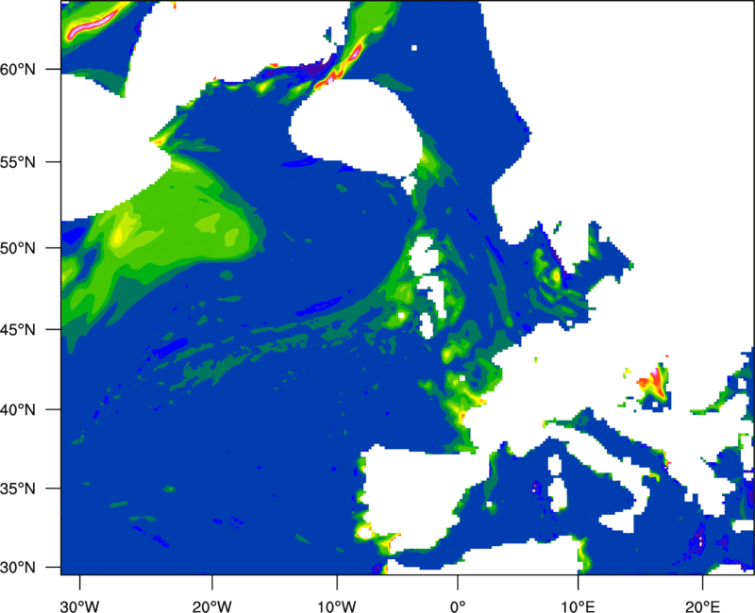Image resolution: width=755 pixels, height=613 pixels.
Task: Click the 10°W longitude label
Action: coord(337,606)
